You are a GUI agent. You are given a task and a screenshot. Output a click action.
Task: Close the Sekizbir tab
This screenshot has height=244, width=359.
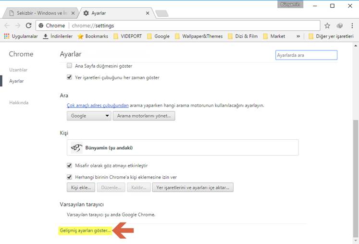[73, 13]
